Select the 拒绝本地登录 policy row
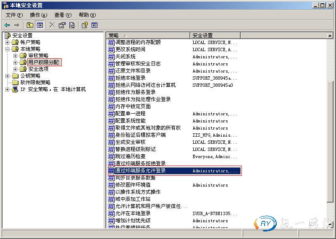Screen dimensions: 336x239 130,78
